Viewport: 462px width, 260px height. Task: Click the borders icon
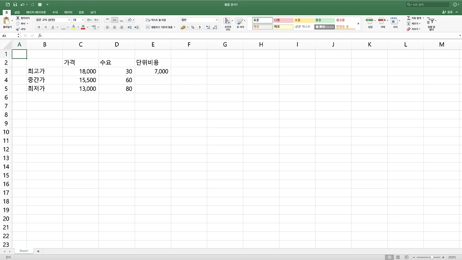(x=63, y=27)
